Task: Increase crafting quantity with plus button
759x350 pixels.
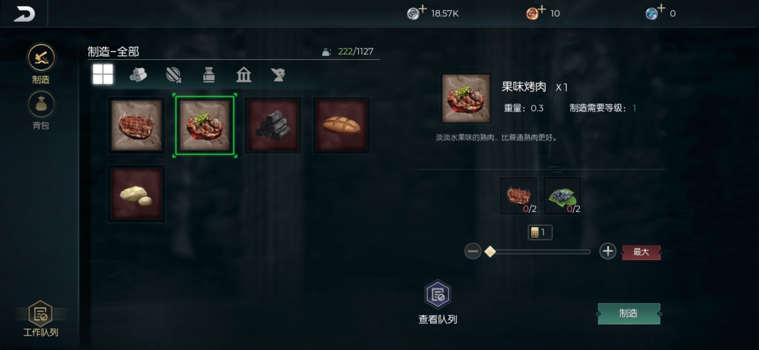Action: point(608,251)
